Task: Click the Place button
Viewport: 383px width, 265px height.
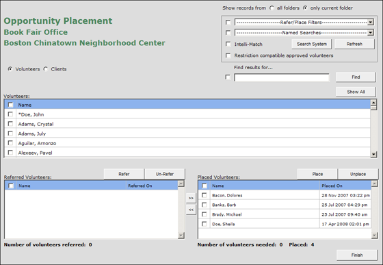Action: [317, 174]
